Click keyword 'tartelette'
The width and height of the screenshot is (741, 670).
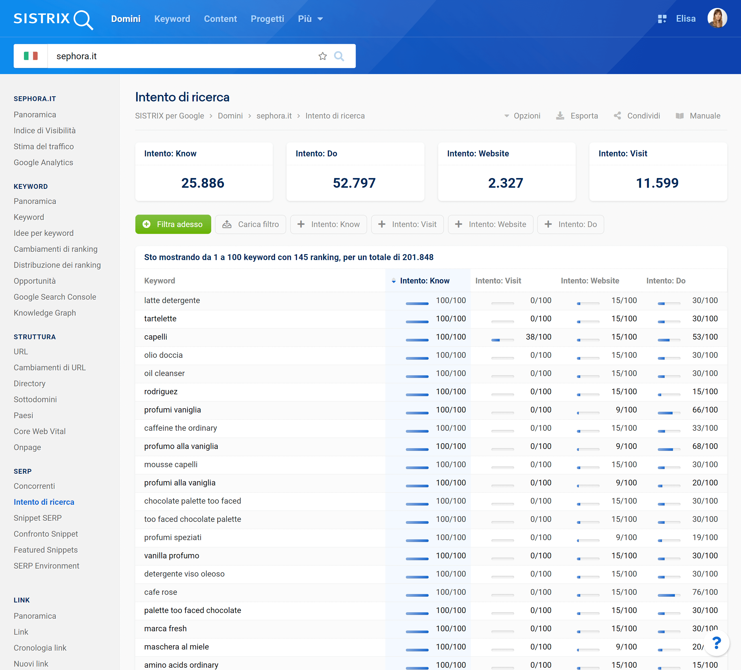tap(160, 318)
